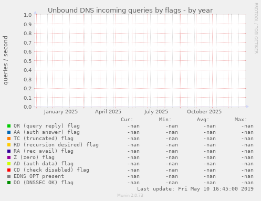261x201 pixels.
Task: Click the 'Munin 2.0.73' footer text
Action: (x=130, y=195)
